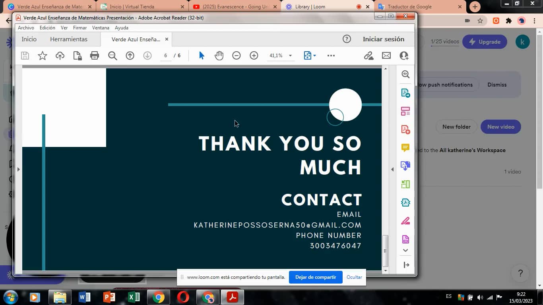Toggle right pane with the small triangle

(392, 169)
